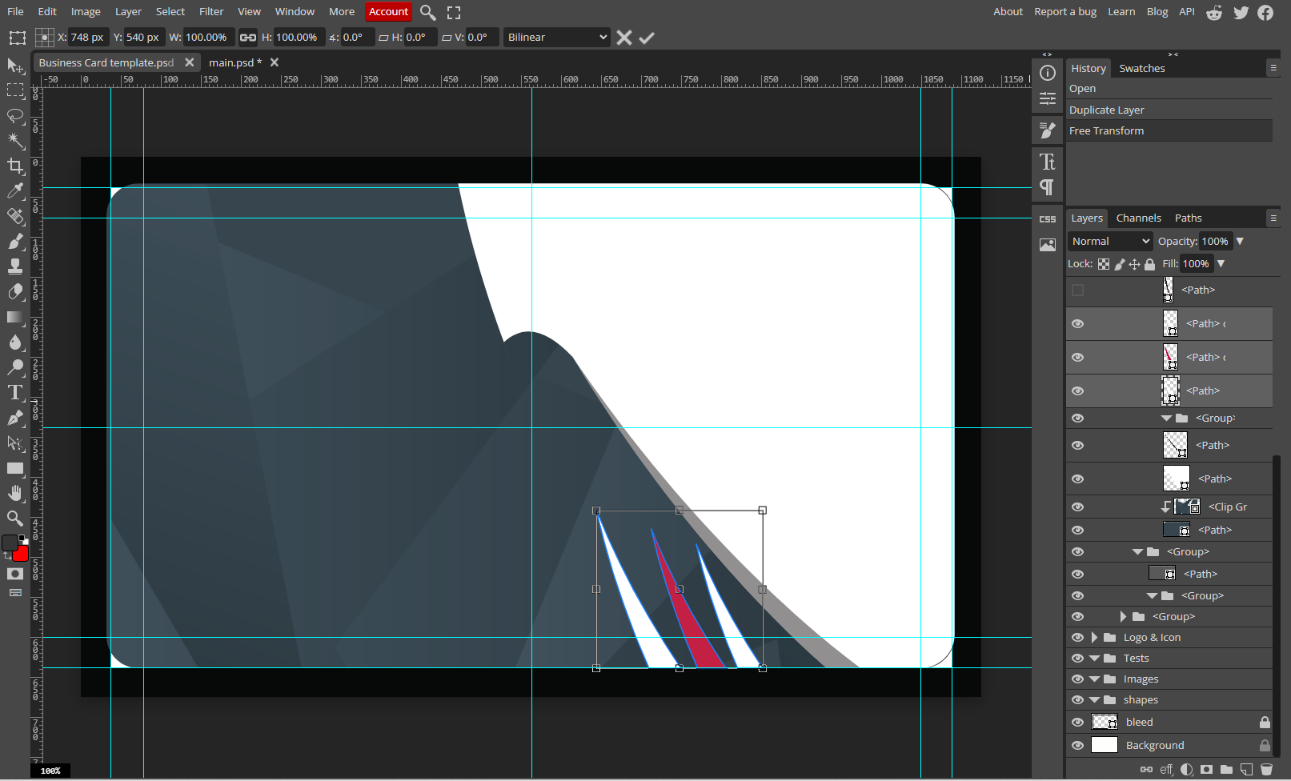Screen dimensions: 1291x781
Task: Click the trash icon to delete the layer
Action: [1266, 770]
